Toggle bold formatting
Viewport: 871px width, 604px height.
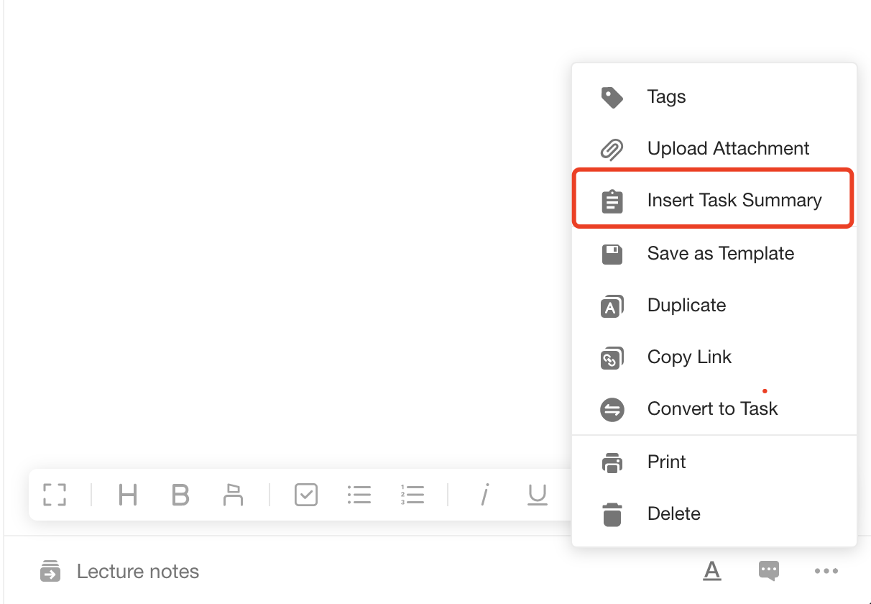[180, 495]
